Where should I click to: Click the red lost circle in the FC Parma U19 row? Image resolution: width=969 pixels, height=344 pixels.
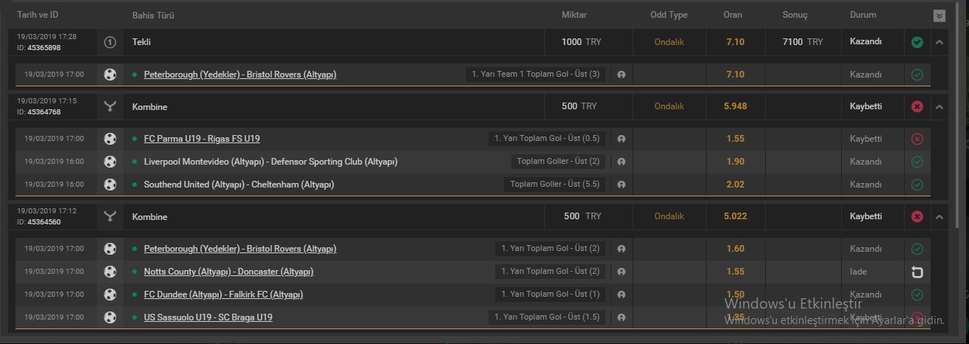917,139
